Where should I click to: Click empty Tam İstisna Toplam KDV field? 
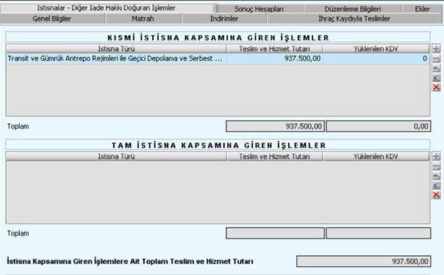coord(379,233)
